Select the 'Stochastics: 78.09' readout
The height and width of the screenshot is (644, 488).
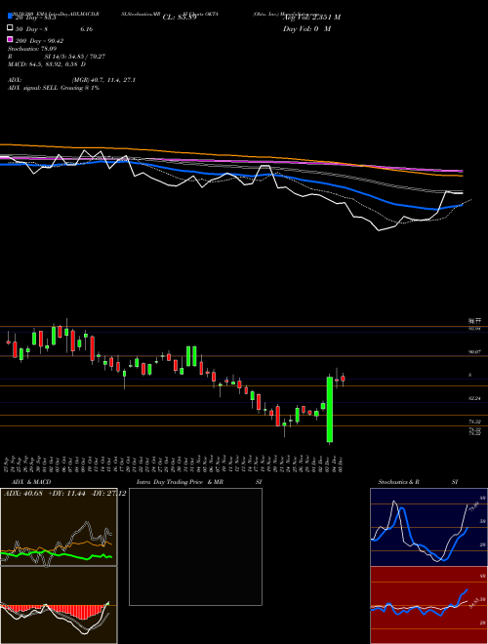pyautogui.click(x=32, y=49)
